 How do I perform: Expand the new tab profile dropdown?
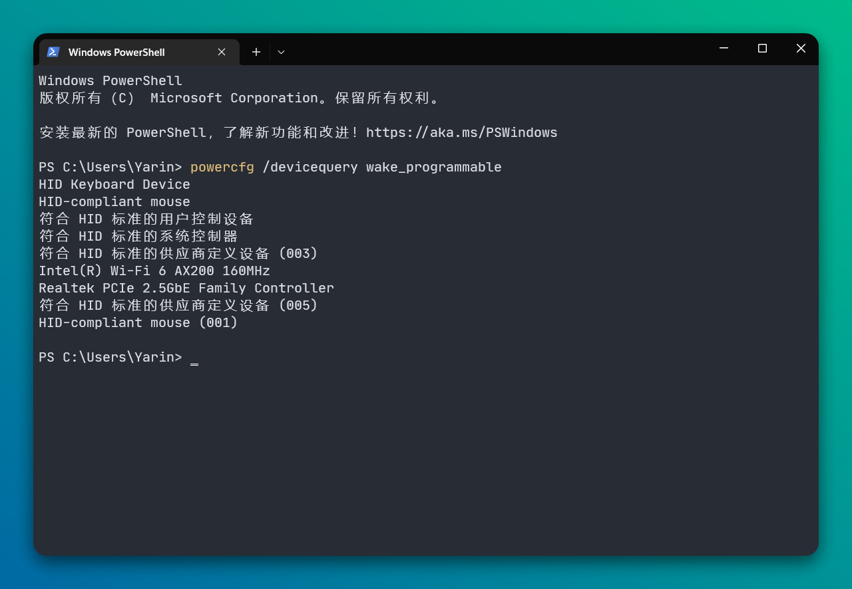click(281, 52)
